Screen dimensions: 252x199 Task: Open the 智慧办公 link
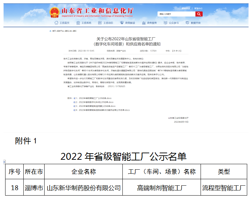pyautogui.click(x=198, y=8)
